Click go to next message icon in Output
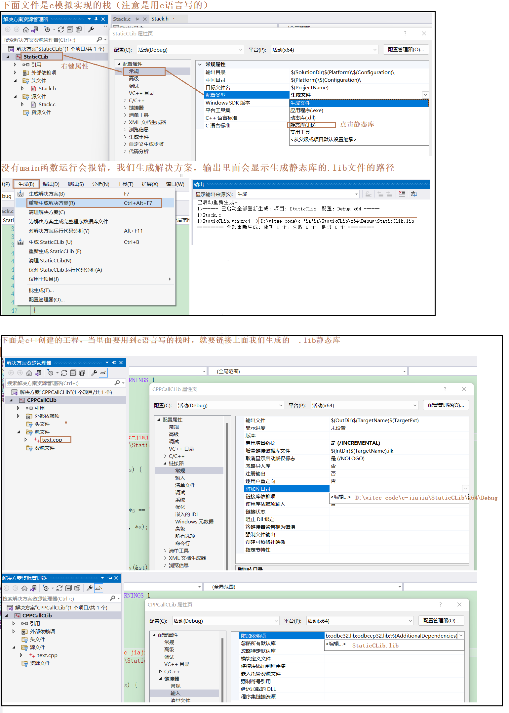The image size is (509, 713). 389,194
